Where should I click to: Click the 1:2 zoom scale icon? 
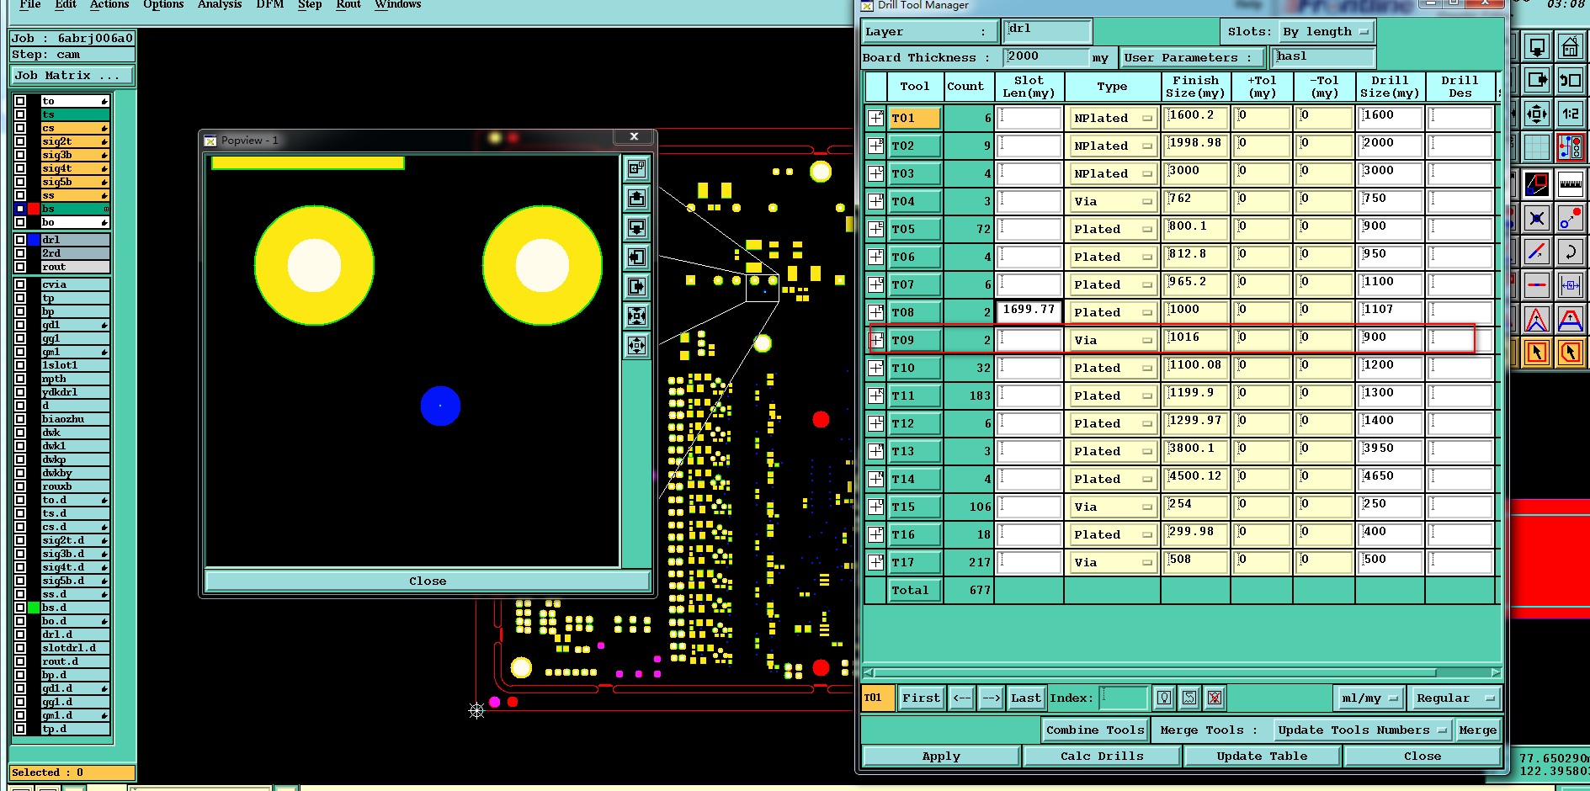[1571, 113]
